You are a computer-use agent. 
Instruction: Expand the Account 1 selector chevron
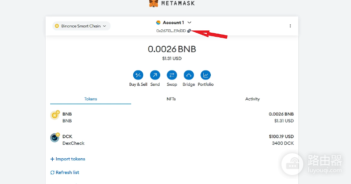point(189,22)
